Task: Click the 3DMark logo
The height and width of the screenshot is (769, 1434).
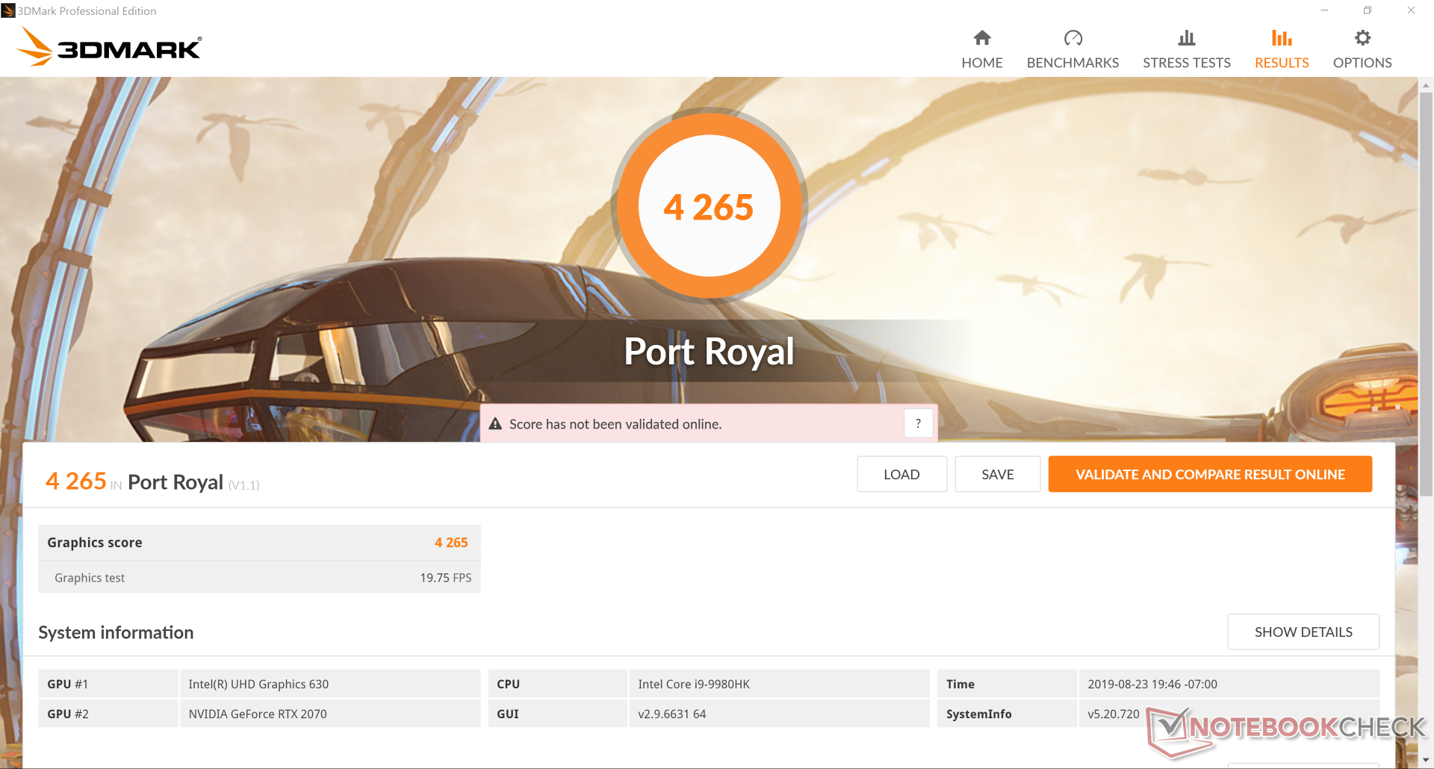Action: point(109,47)
